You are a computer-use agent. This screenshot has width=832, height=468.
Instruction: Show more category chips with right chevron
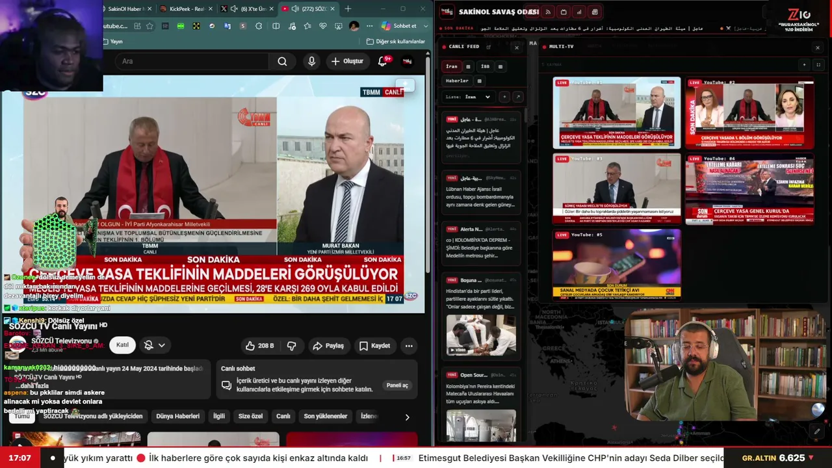tap(408, 417)
